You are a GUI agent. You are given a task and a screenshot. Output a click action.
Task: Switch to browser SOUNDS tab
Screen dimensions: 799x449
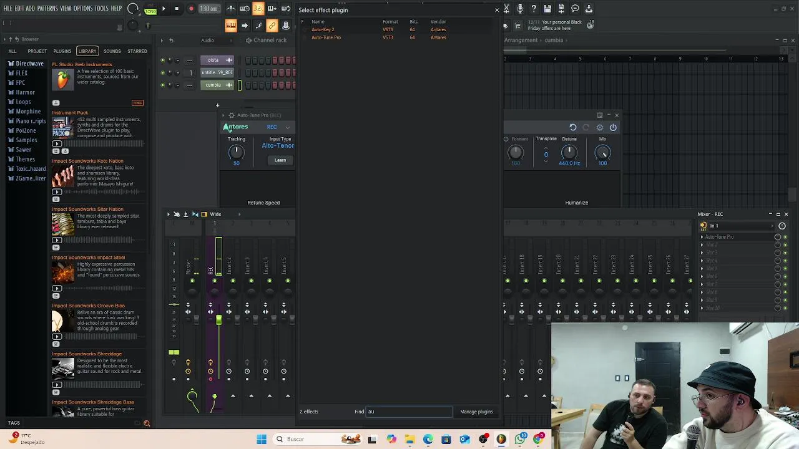pos(112,51)
